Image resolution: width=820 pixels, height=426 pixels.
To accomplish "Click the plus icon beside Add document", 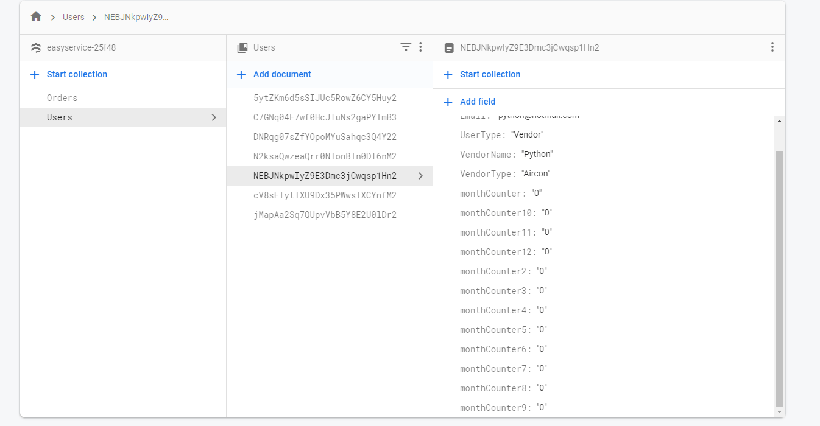I will pos(241,75).
